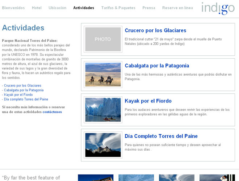Click the quote By far the best feature of
The height and width of the screenshot is (181, 239).
31,178
